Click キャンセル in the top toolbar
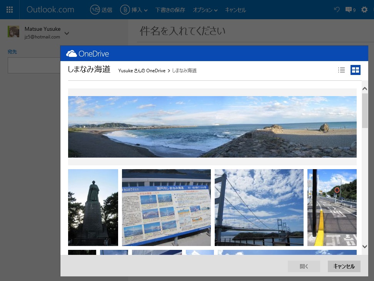 235,10
